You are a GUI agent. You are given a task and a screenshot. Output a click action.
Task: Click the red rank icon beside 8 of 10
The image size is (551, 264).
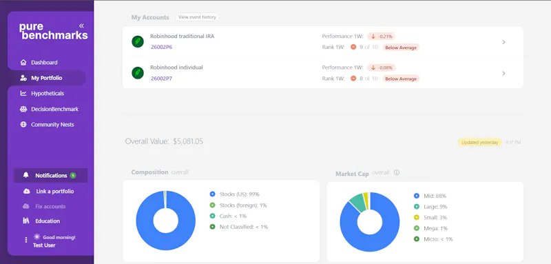coord(353,78)
